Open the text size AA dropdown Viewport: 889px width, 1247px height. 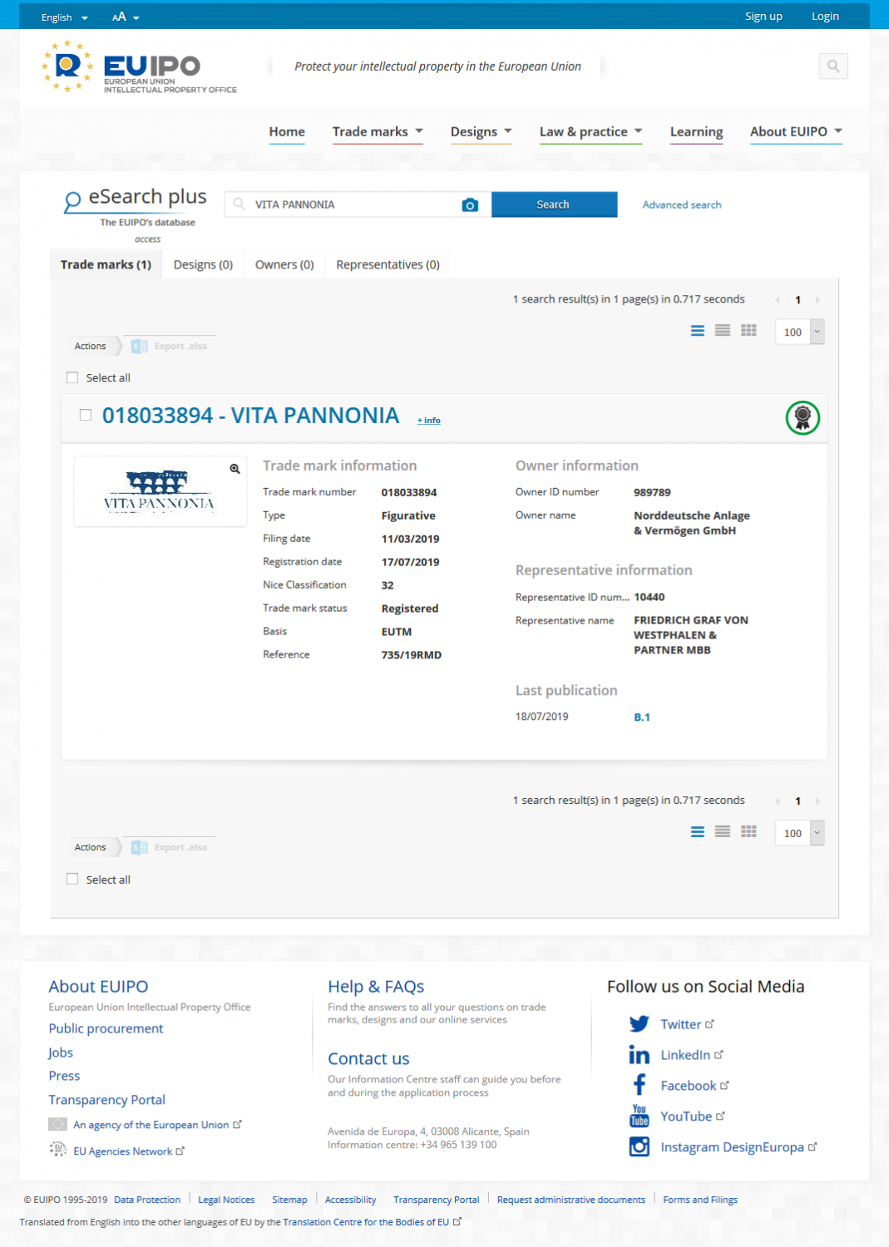[x=126, y=17]
